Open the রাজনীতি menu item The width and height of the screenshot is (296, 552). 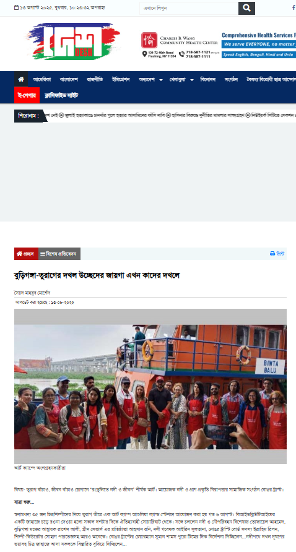click(95, 80)
